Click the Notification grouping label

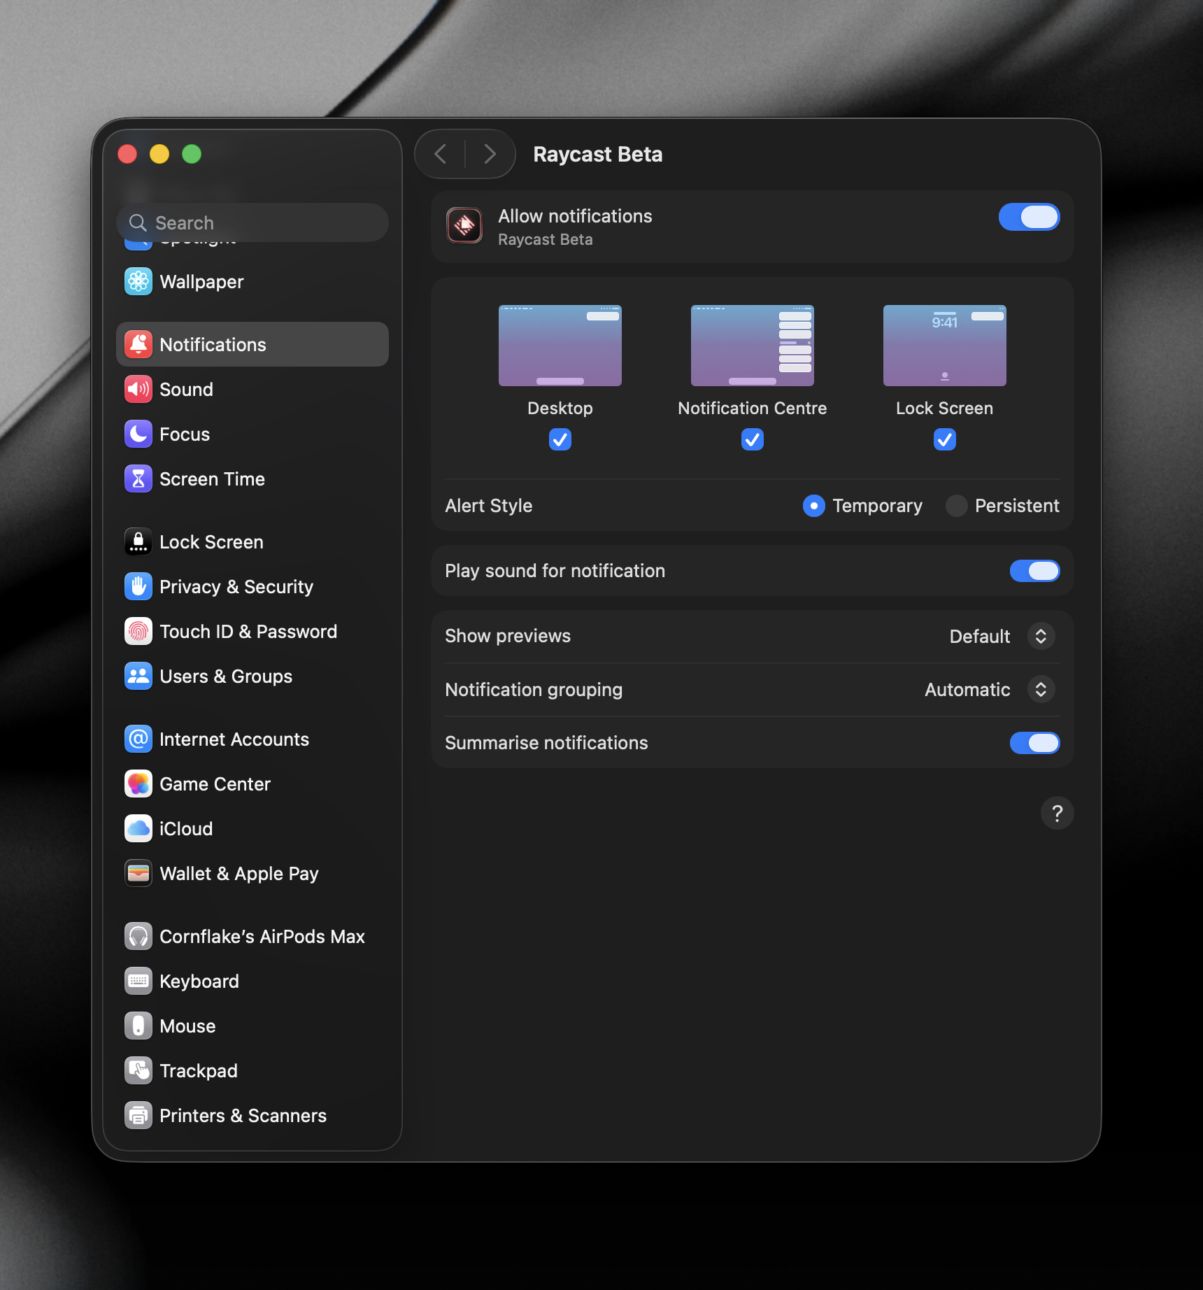coord(534,690)
